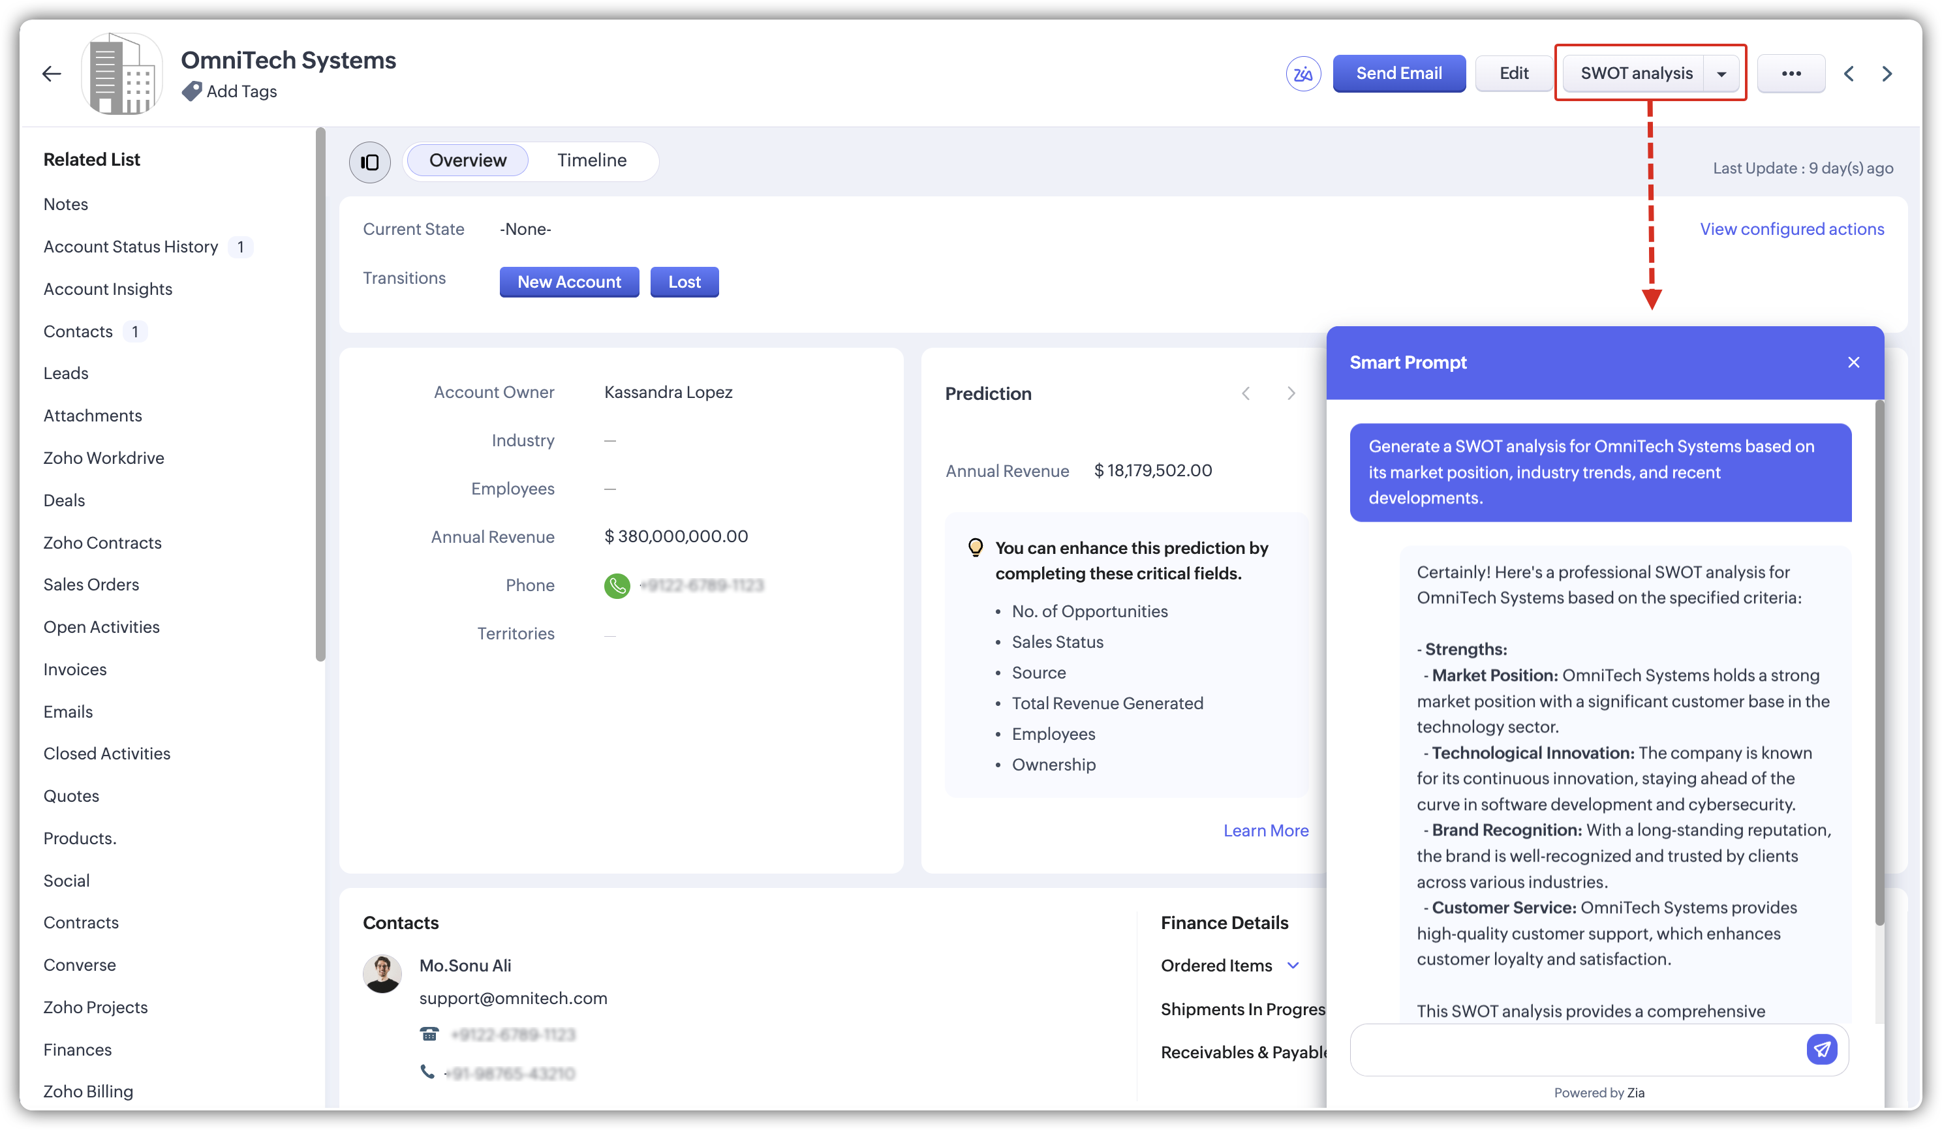The width and height of the screenshot is (1942, 1130).
Task: Expand the Ordered Items section
Action: [1293, 965]
